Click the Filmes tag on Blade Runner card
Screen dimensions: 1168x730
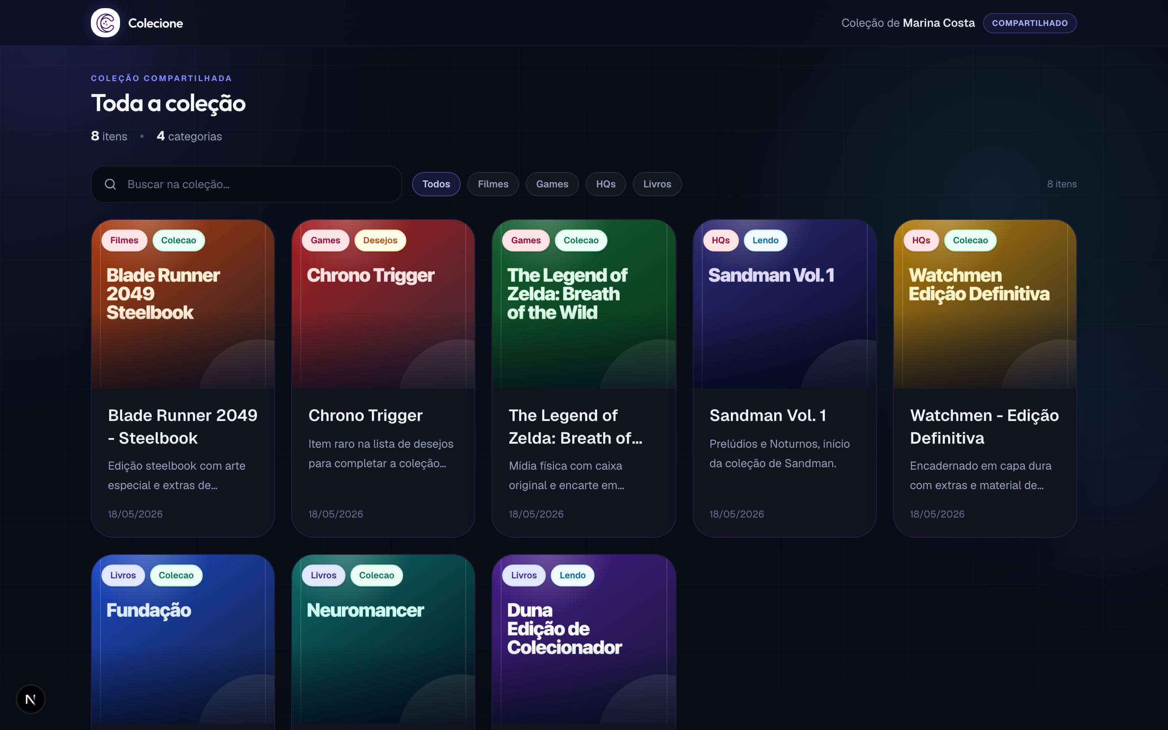[124, 240]
